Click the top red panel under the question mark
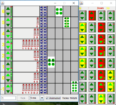 click(92, 16)
